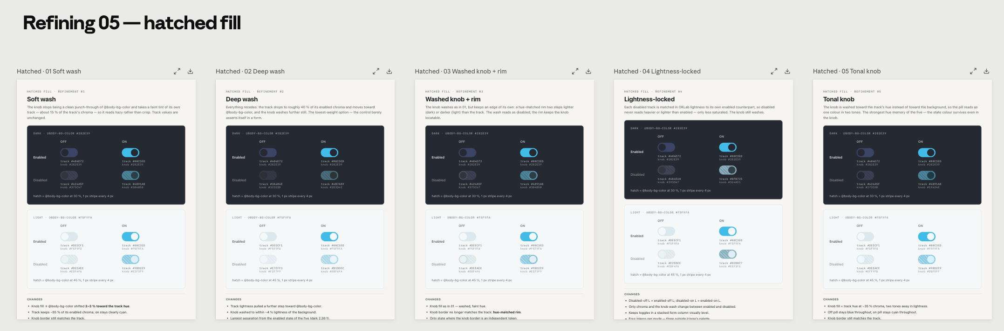Image resolution: width=1004 pixels, height=331 pixels.
Task: Toggle Tonal knob light Enabled ON switch
Action: (x=927, y=237)
